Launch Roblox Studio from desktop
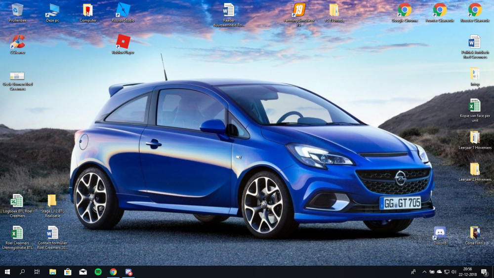Image resolution: width=494 pixels, height=278 pixels. pos(123,13)
